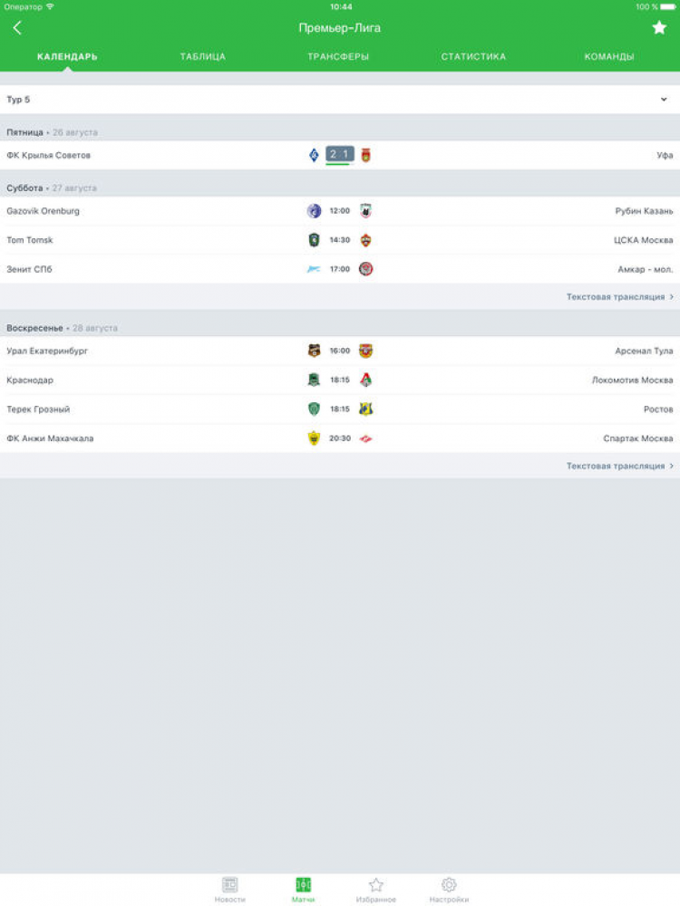680x906 pixels.
Task: Open the Избранное star icon
Action: [376, 885]
